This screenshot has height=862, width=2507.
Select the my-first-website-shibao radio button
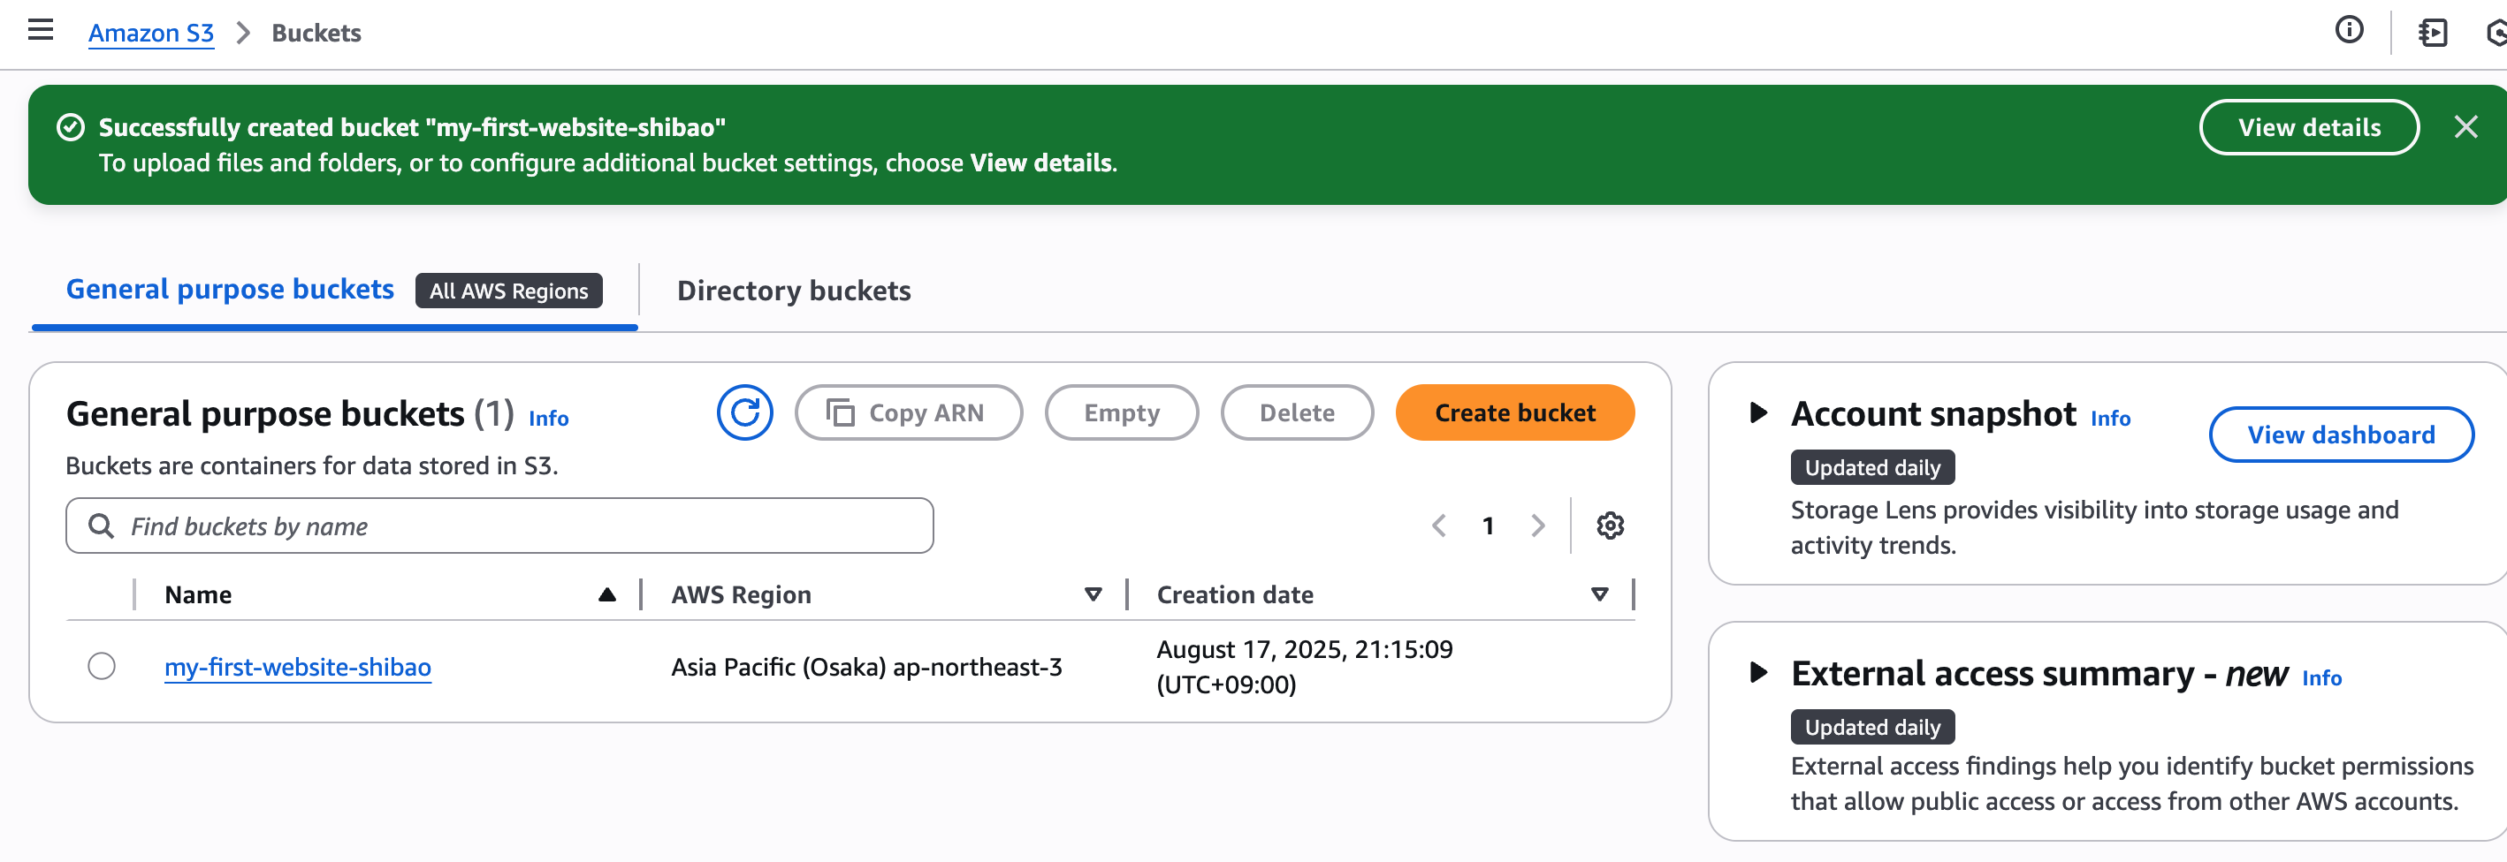pyautogui.click(x=101, y=667)
